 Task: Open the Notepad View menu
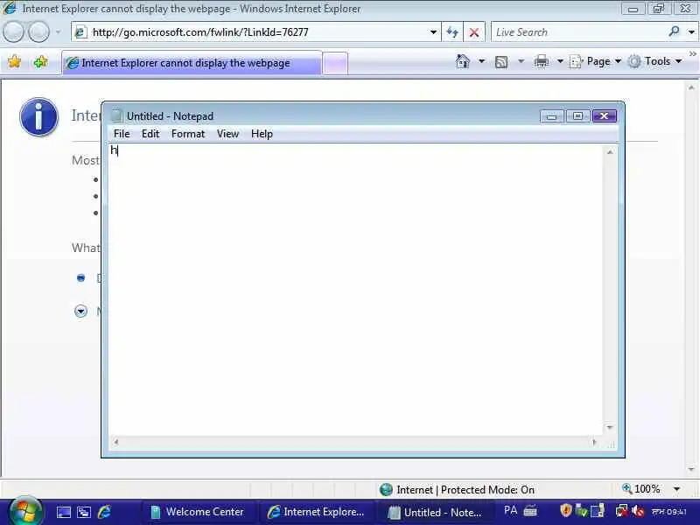click(x=227, y=134)
